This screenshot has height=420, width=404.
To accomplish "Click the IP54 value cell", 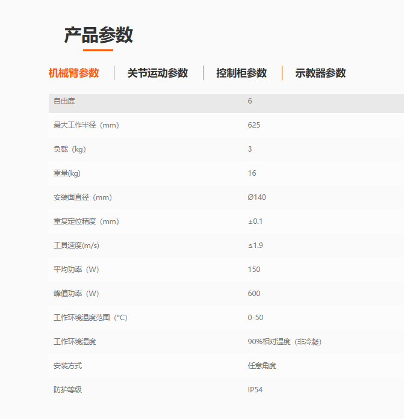I will 255,390.
